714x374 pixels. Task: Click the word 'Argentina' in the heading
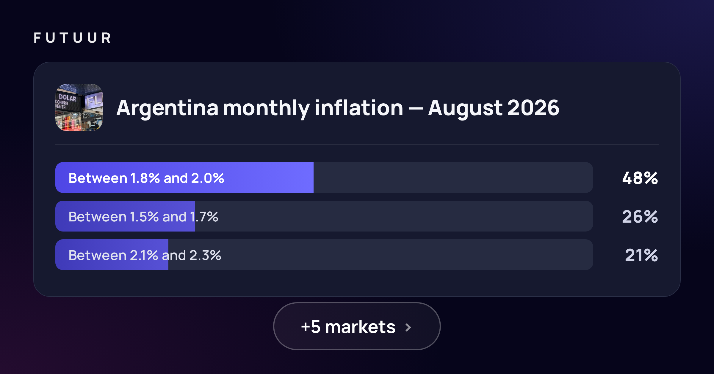167,108
